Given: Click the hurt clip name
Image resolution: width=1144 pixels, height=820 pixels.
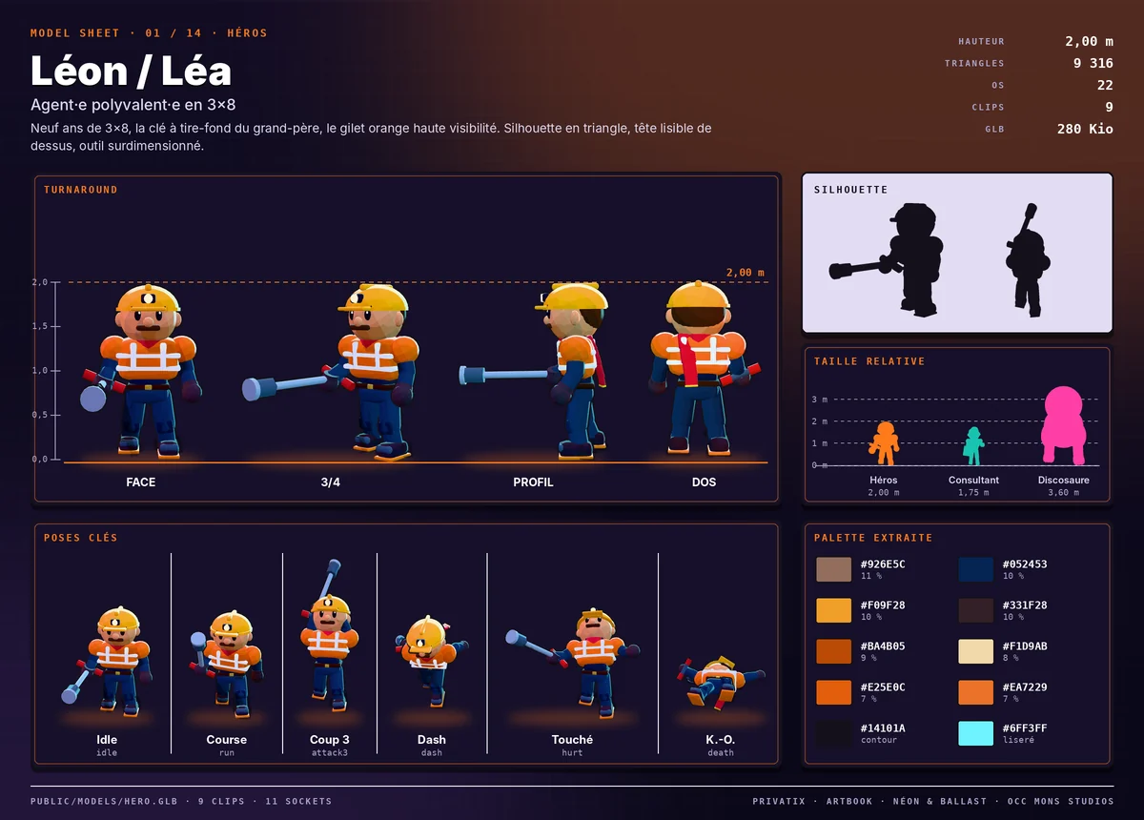Looking at the screenshot, I should pos(572,753).
